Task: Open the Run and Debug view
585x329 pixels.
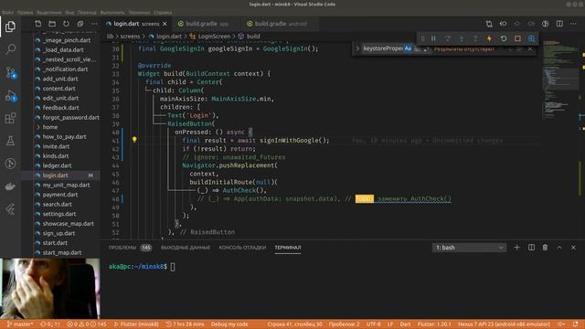Action: click(x=10, y=95)
